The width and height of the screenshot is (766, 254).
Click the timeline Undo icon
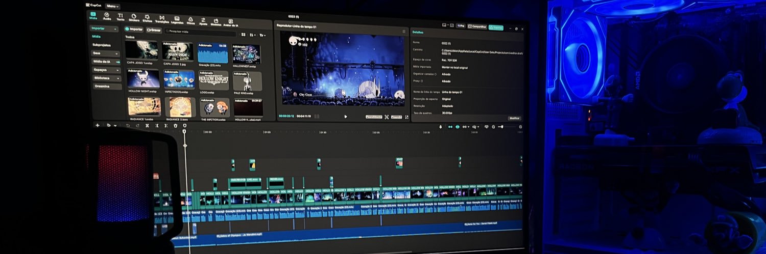128,125
